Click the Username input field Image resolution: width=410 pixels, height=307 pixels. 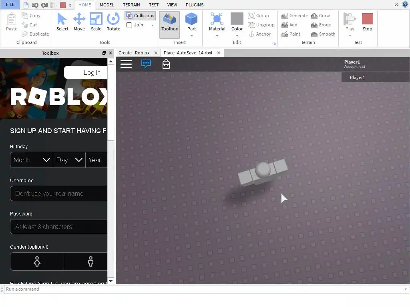point(58,194)
